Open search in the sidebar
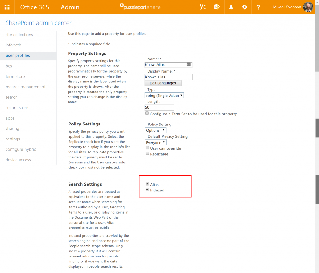Viewport: 319px width, 273px height. click(12, 97)
